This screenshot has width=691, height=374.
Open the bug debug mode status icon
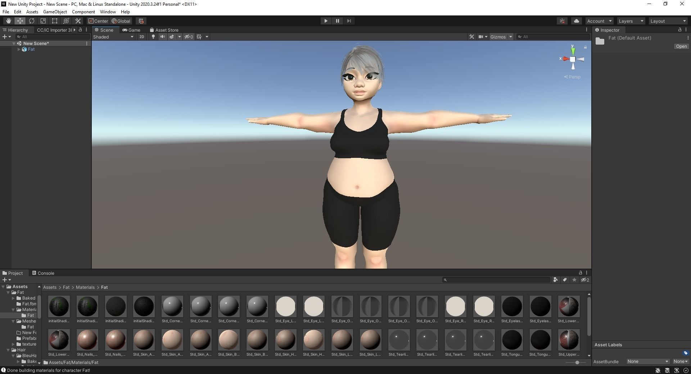tap(658, 370)
